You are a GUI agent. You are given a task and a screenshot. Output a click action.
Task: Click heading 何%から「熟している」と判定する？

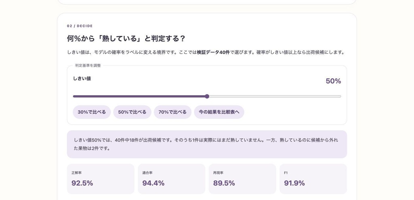(126, 39)
